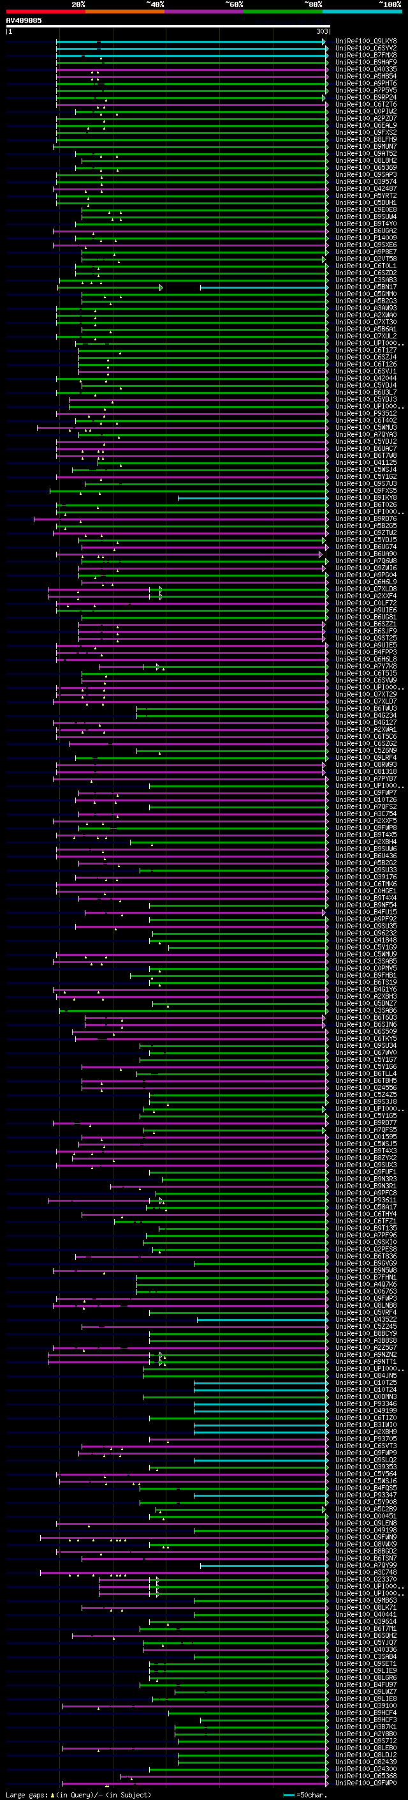The height and width of the screenshot is (1800, 408).
Task: Select UniRef100_C3SAB3 label
Action: 366,280
